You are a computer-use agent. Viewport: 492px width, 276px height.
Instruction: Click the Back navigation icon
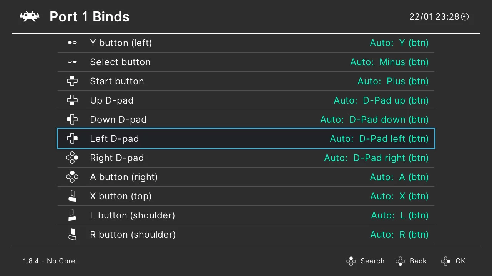(400, 261)
